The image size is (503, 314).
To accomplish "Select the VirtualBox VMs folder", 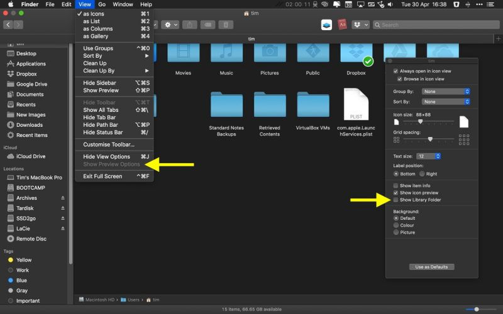I will coord(313,104).
